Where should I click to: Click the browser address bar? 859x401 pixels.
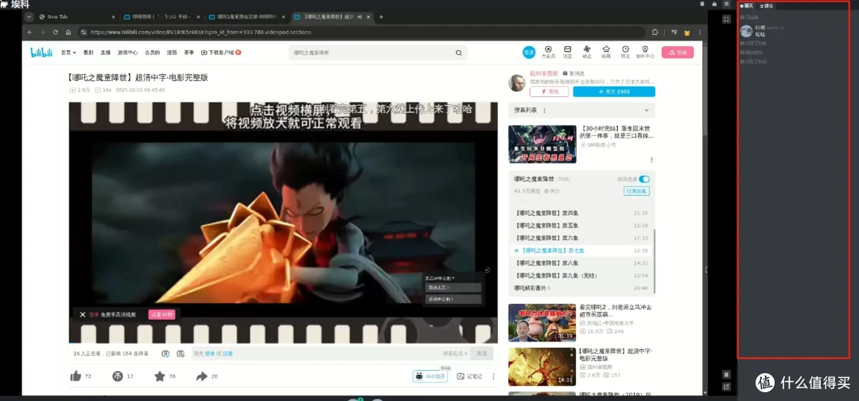[x=362, y=33]
